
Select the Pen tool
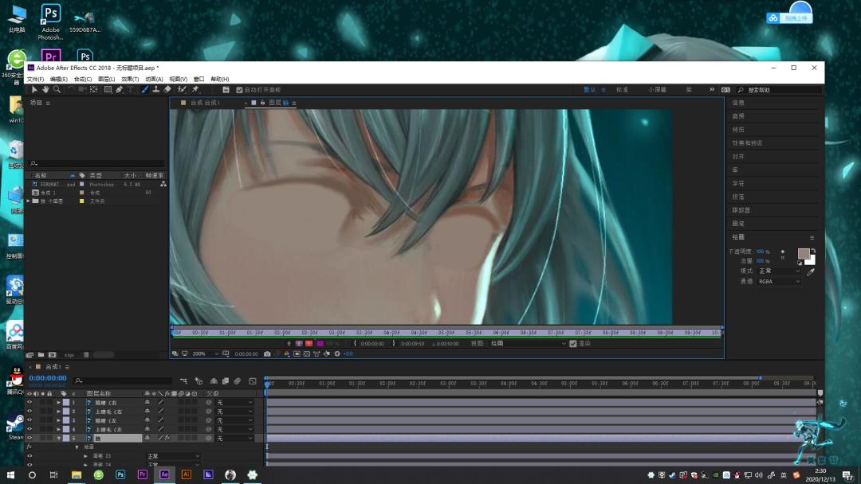pyautogui.click(x=119, y=89)
